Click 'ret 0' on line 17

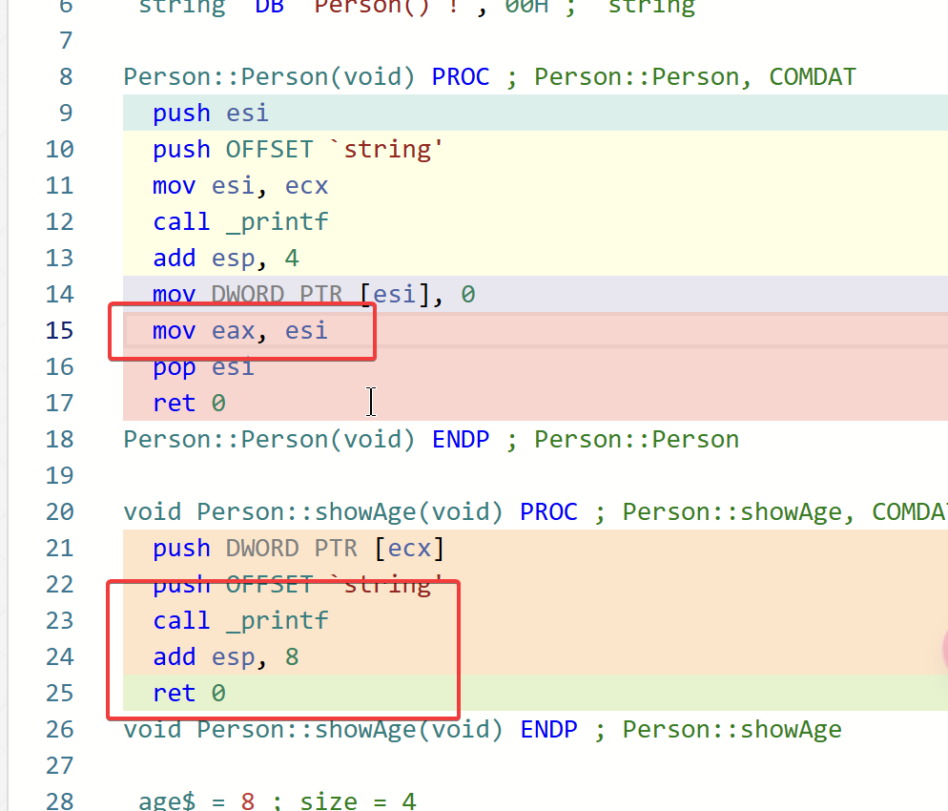click(189, 404)
